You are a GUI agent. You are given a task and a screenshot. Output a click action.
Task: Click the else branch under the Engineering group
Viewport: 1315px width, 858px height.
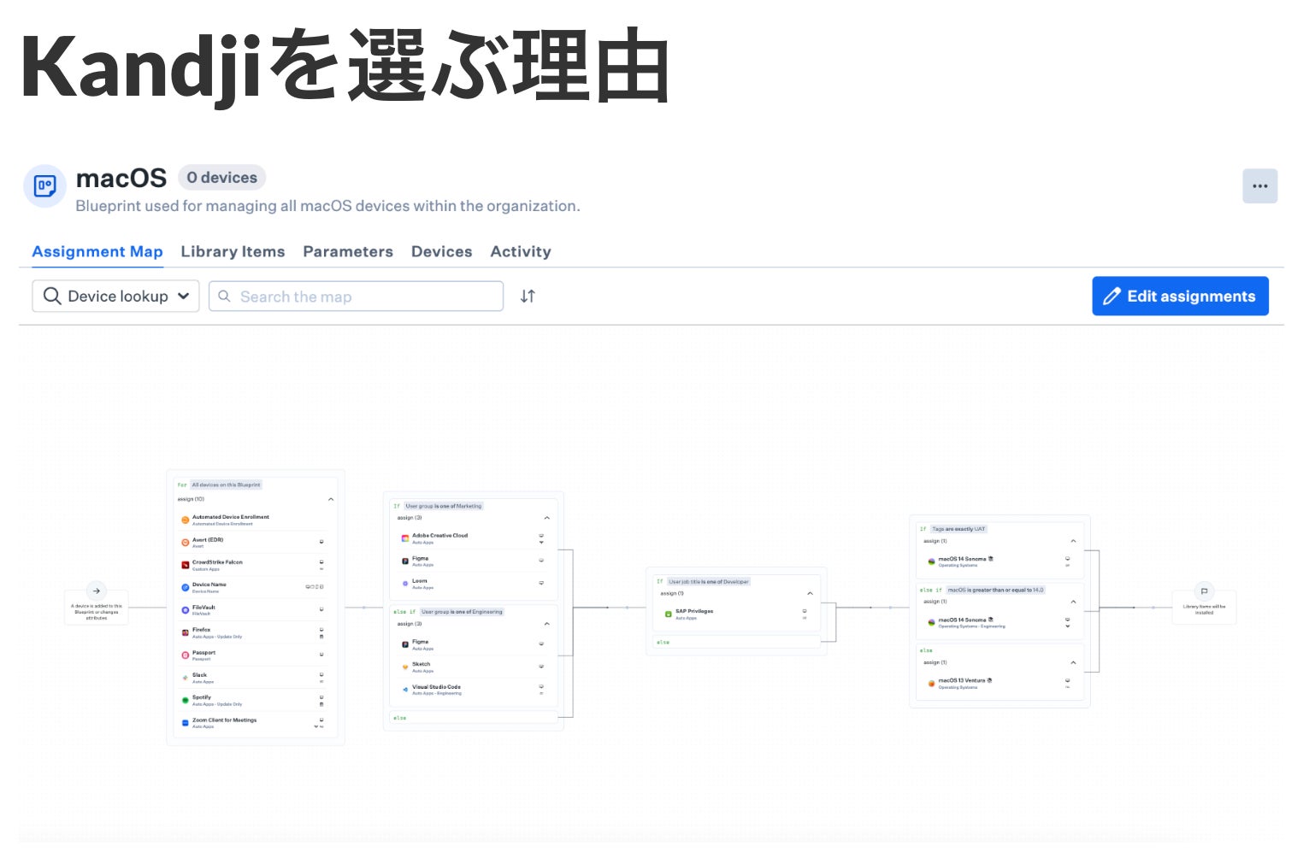[473, 718]
